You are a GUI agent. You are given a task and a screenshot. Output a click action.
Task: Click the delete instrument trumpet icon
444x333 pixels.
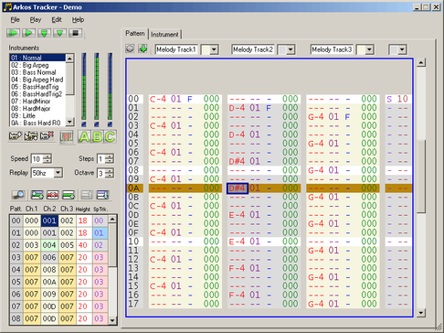(x=47, y=136)
